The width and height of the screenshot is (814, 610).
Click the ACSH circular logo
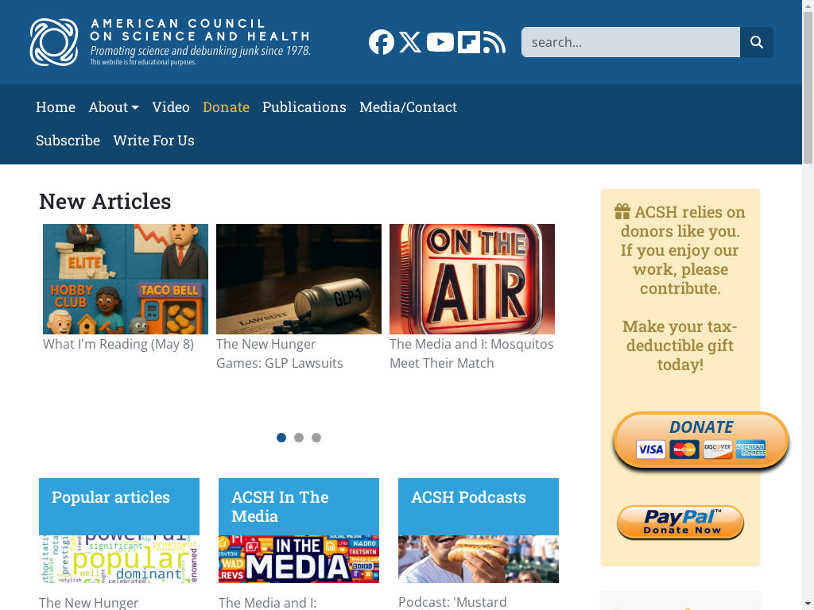(x=54, y=42)
